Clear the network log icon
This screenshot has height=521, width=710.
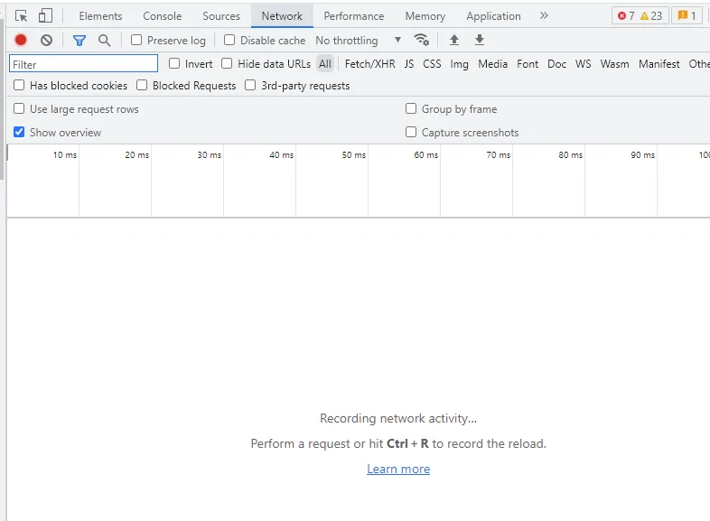(x=46, y=41)
